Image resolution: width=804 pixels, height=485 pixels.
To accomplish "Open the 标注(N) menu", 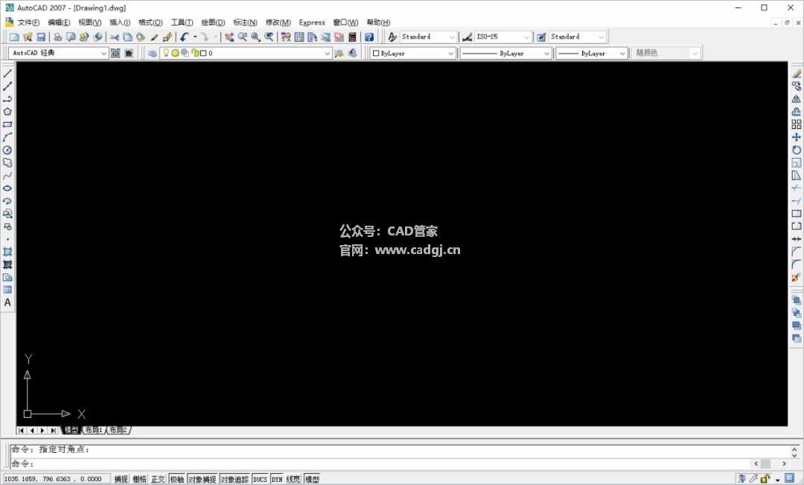I will [x=245, y=22].
